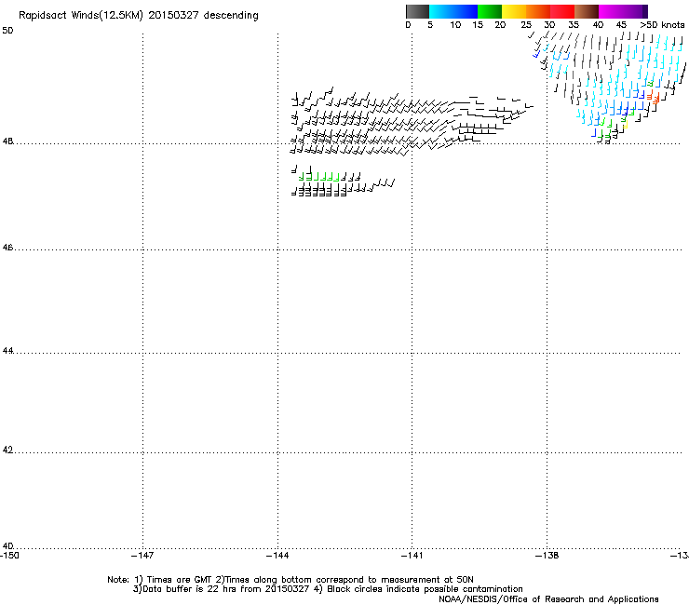Image resolution: width=689 pixels, height=605 pixels.
Task: Click longitude axis label '-150'
Action: coord(9,556)
